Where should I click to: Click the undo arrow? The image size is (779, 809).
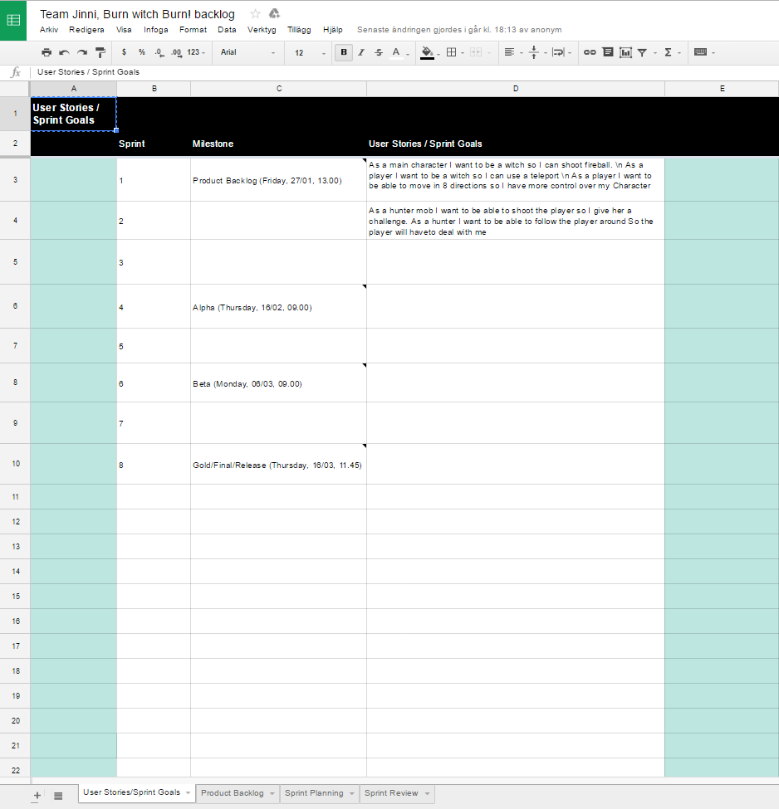coord(64,52)
